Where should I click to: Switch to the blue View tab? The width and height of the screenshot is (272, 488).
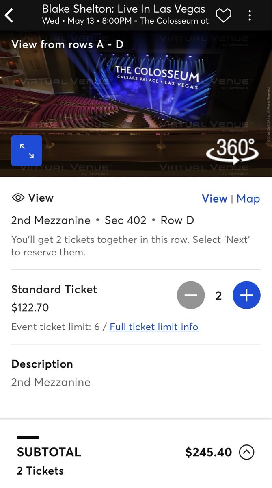(x=214, y=198)
